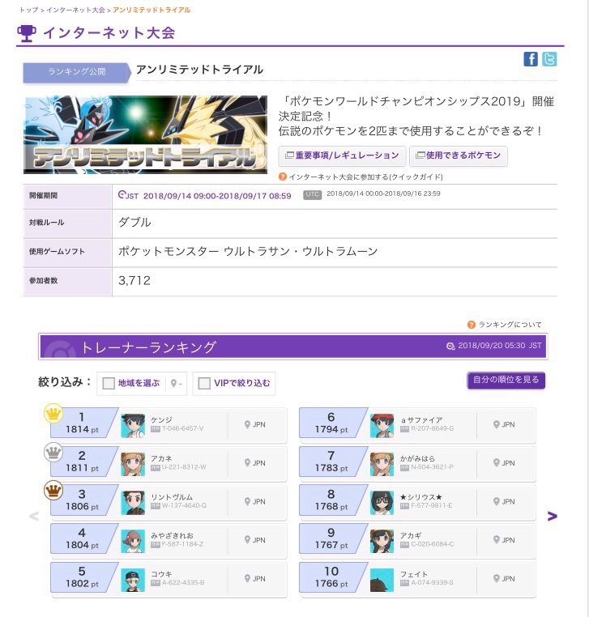
Task: Click the トレーナーランキング header title
Action: pos(148,347)
